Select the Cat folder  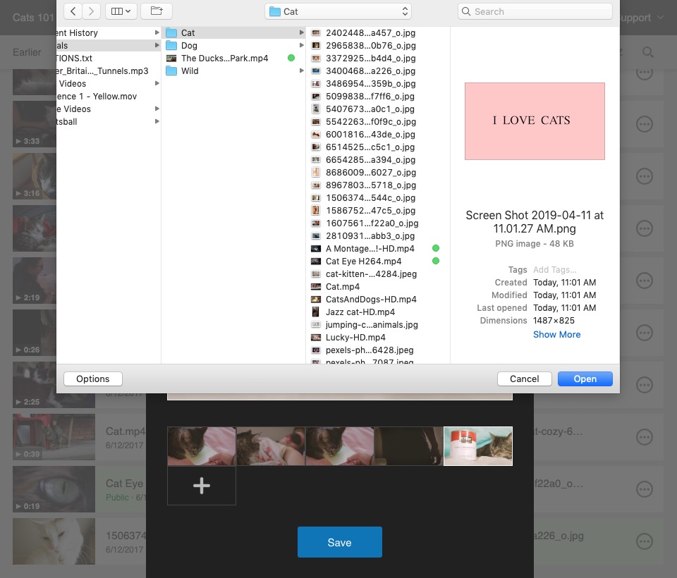tap(233, 33)
